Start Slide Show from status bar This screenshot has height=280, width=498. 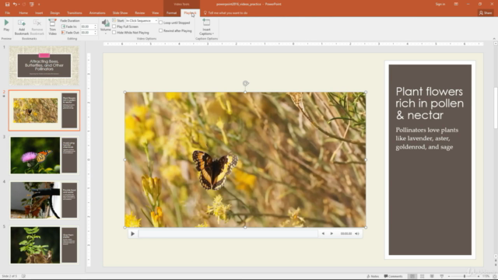(441, 276)
